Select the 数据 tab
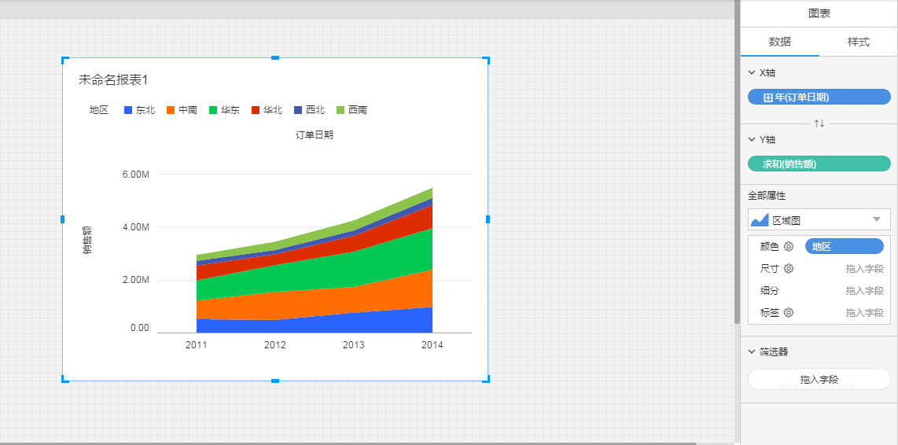 point(779,42)
